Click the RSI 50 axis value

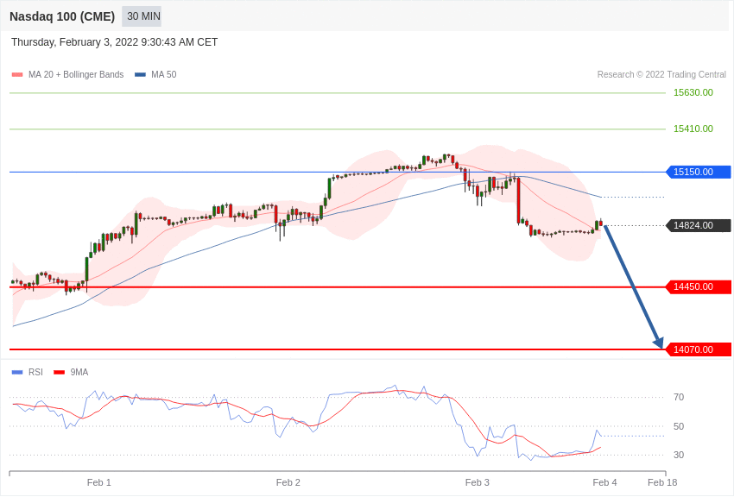click(679, 426)
